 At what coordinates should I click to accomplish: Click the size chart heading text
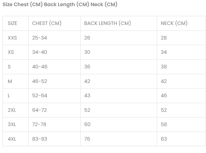point(60,5)
